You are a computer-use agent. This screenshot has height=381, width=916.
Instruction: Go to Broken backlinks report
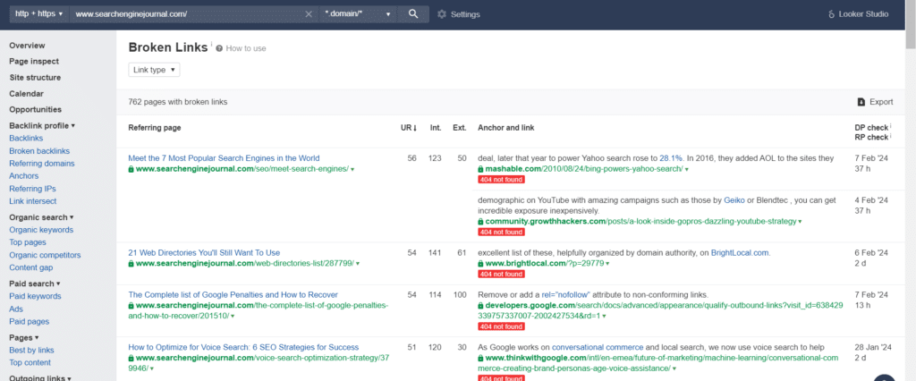39,151
